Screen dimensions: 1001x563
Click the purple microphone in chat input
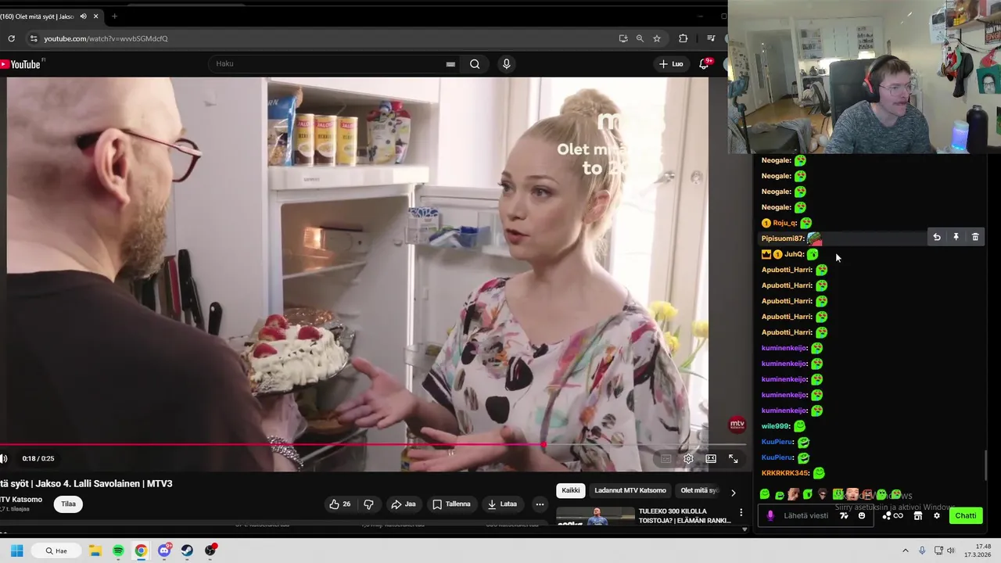tap(770, 515)
